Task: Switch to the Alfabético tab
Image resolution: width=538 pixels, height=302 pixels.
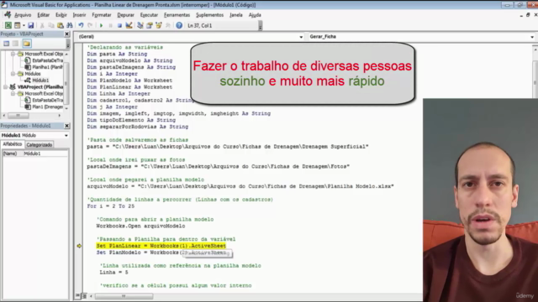Action: pos(13,144)
